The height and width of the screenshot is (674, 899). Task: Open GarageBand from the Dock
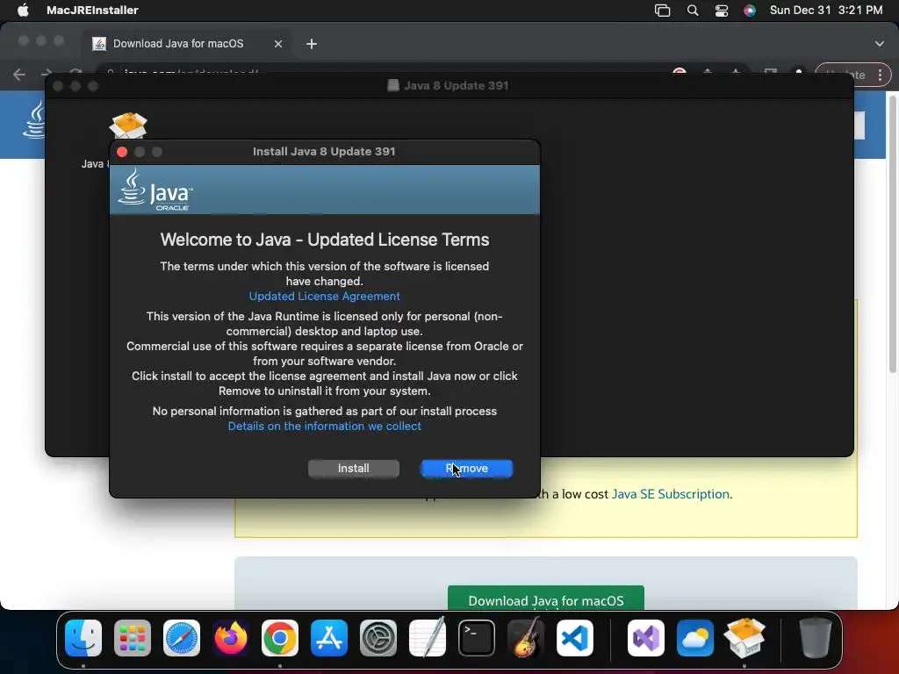coord(526,638)
